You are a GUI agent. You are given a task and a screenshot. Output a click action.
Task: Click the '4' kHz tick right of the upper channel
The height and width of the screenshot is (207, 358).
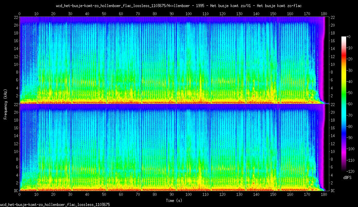pyautogui.click(x=332, y=88)
